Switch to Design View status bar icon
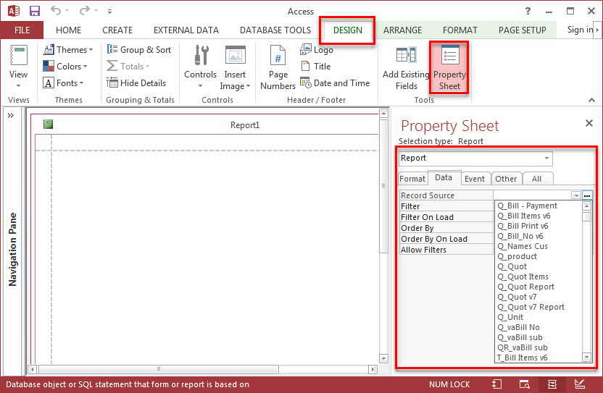 (580, 384)
